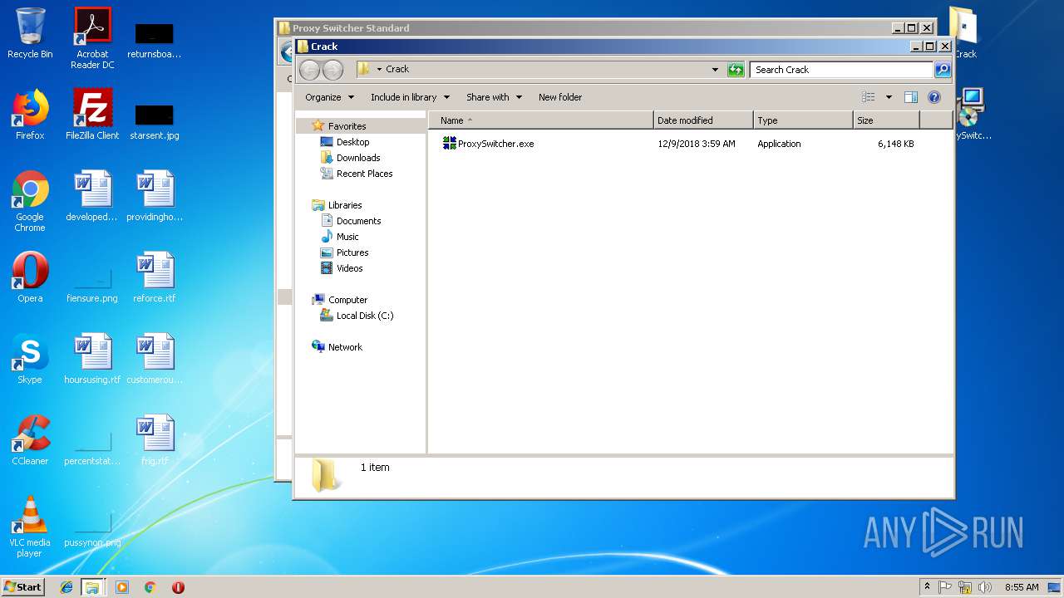Select ProxySwitcher.exe file

point(488,144)
